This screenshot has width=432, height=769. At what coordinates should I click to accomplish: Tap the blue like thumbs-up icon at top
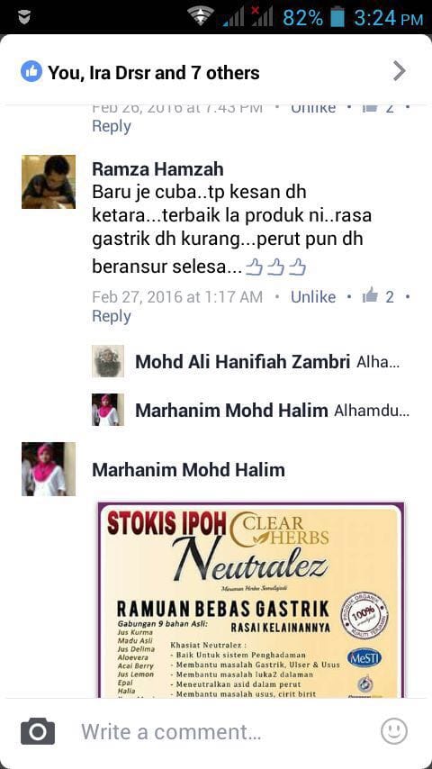pyautogui.click(x=31, y=72)
